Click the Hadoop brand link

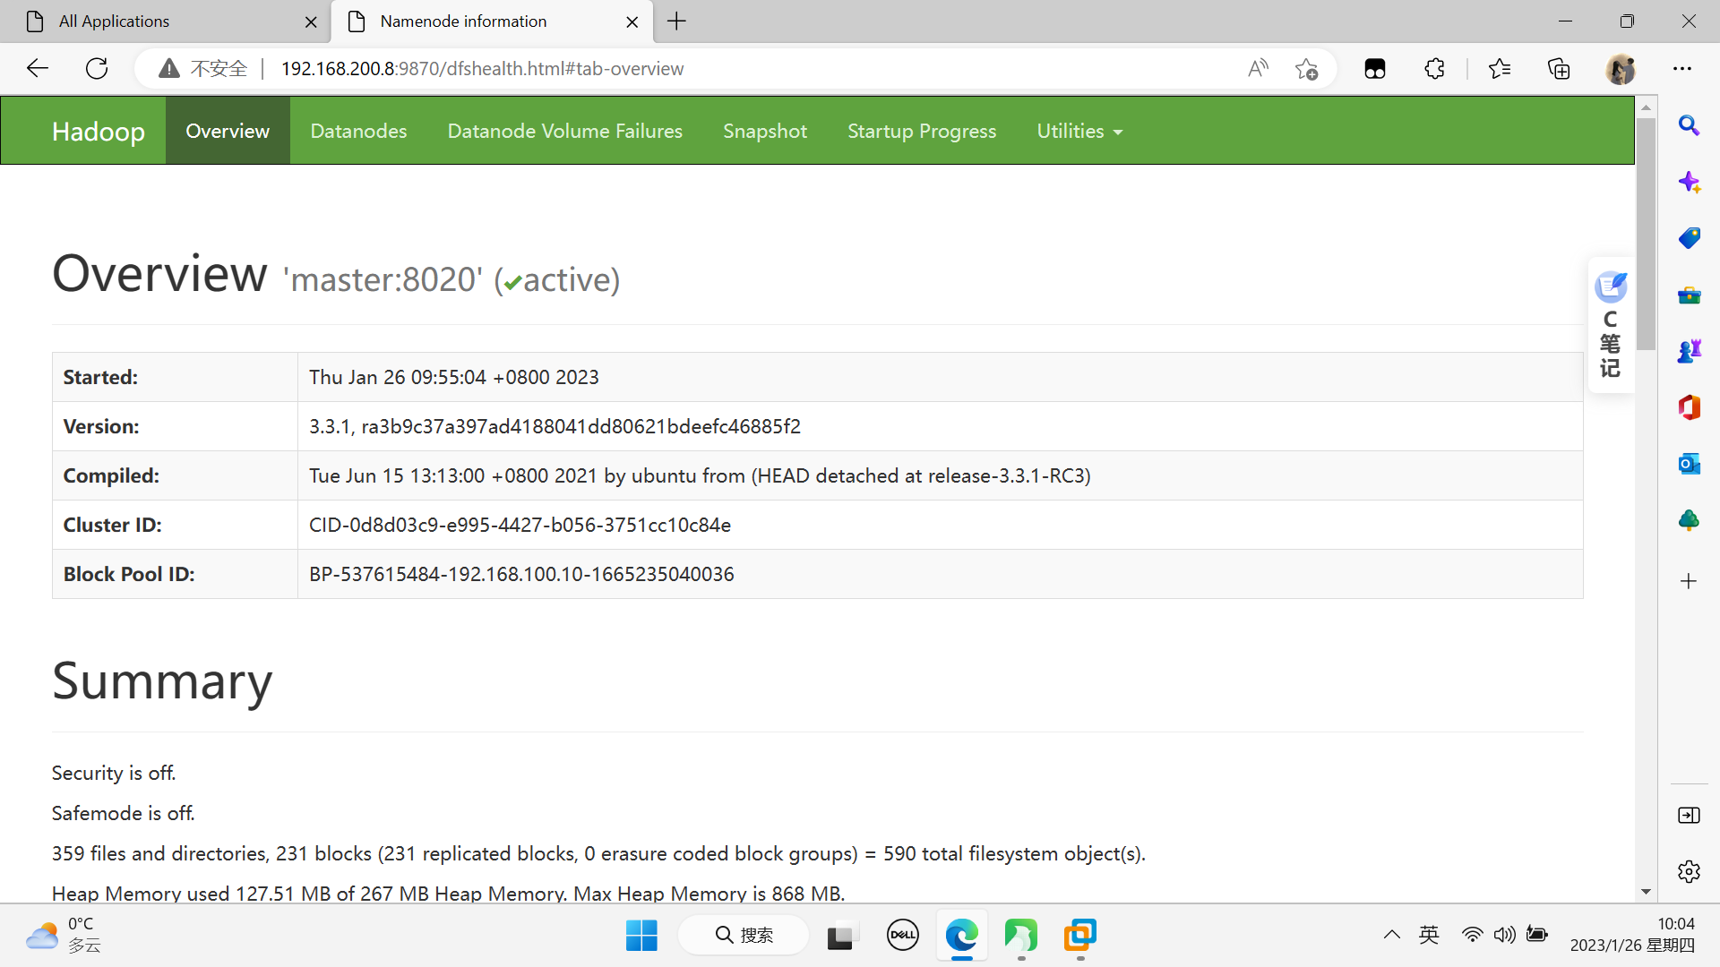point(98,131)
